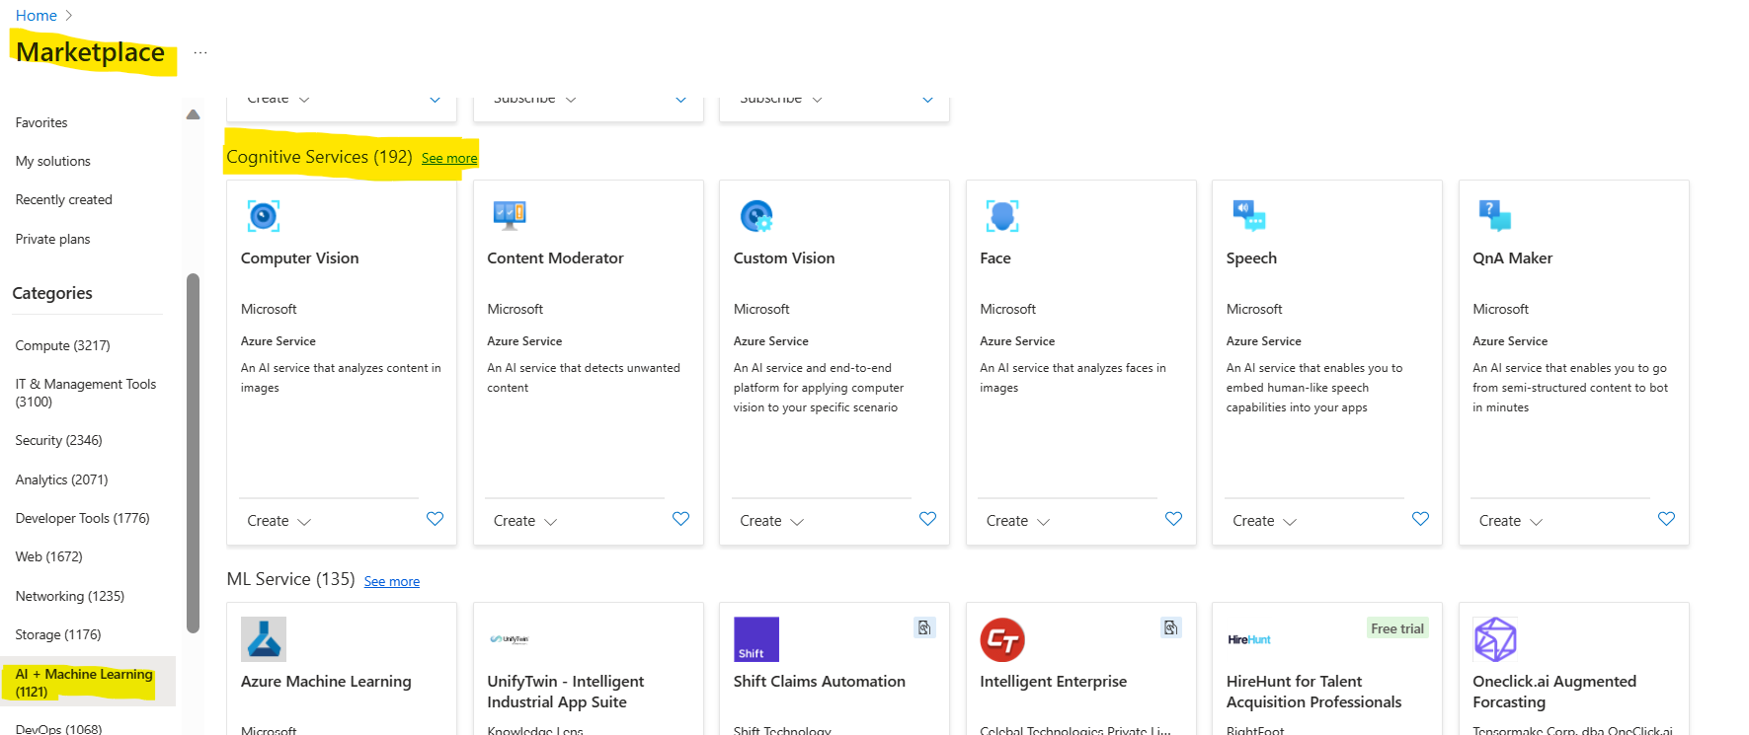The height and width of the screenshot is (735, 1749).
Task: Favorite Custom Vision using heart icon
Action: click(927, 519)
